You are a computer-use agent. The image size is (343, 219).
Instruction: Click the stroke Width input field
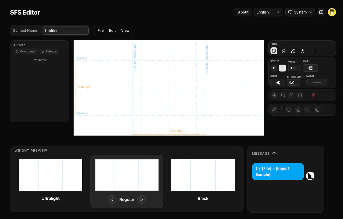tap(295, 68)
